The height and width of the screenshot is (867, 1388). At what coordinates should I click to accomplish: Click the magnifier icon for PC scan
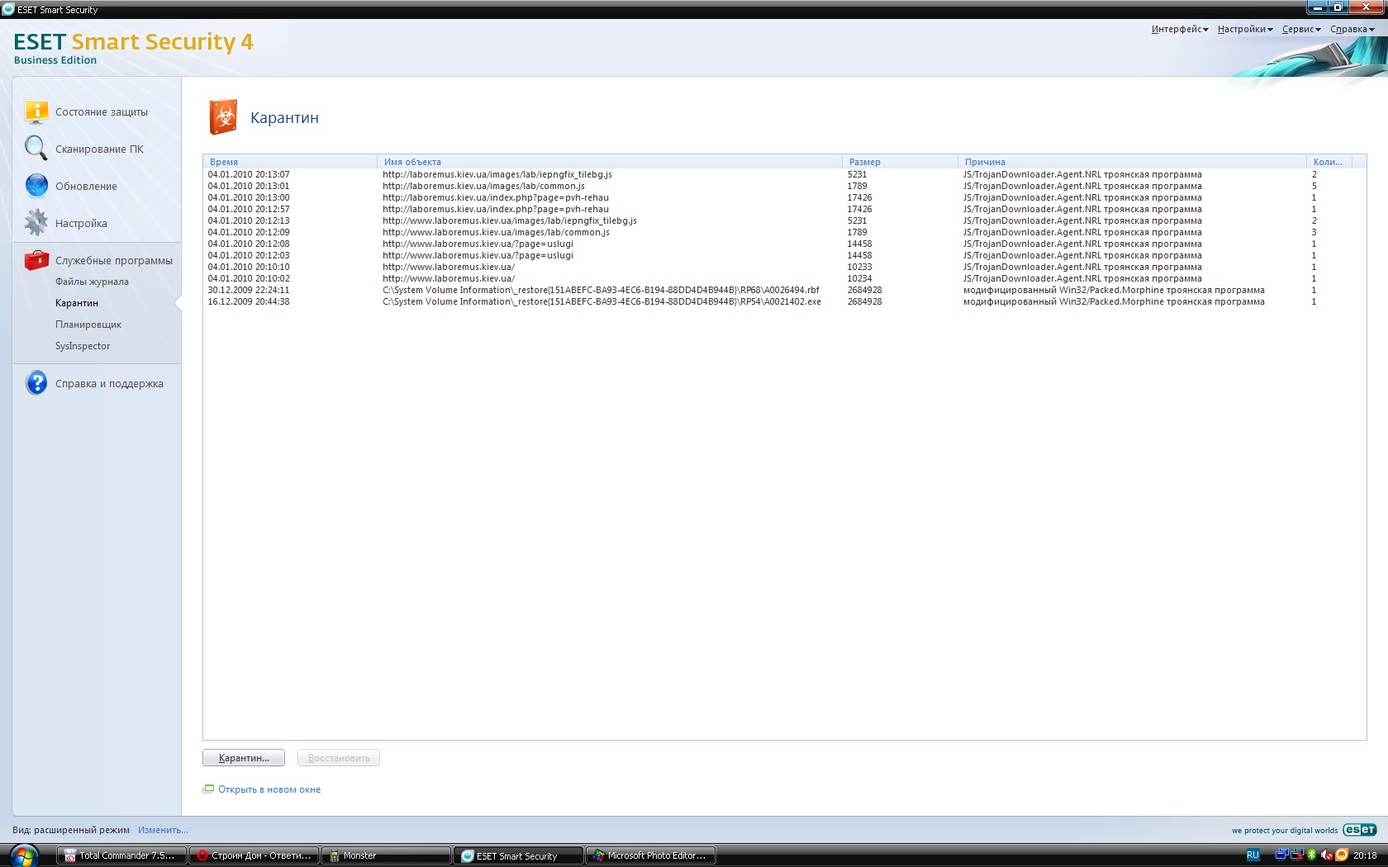click(x=36, y=149)
